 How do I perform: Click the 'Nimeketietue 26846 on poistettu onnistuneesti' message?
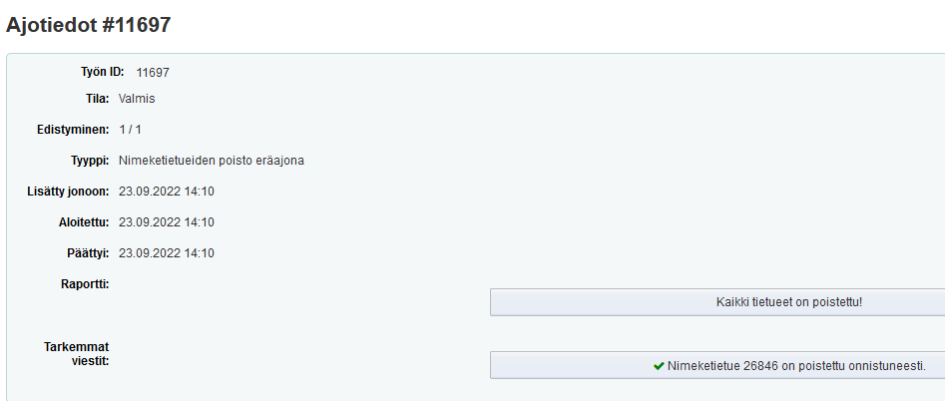tap(796, 365)
